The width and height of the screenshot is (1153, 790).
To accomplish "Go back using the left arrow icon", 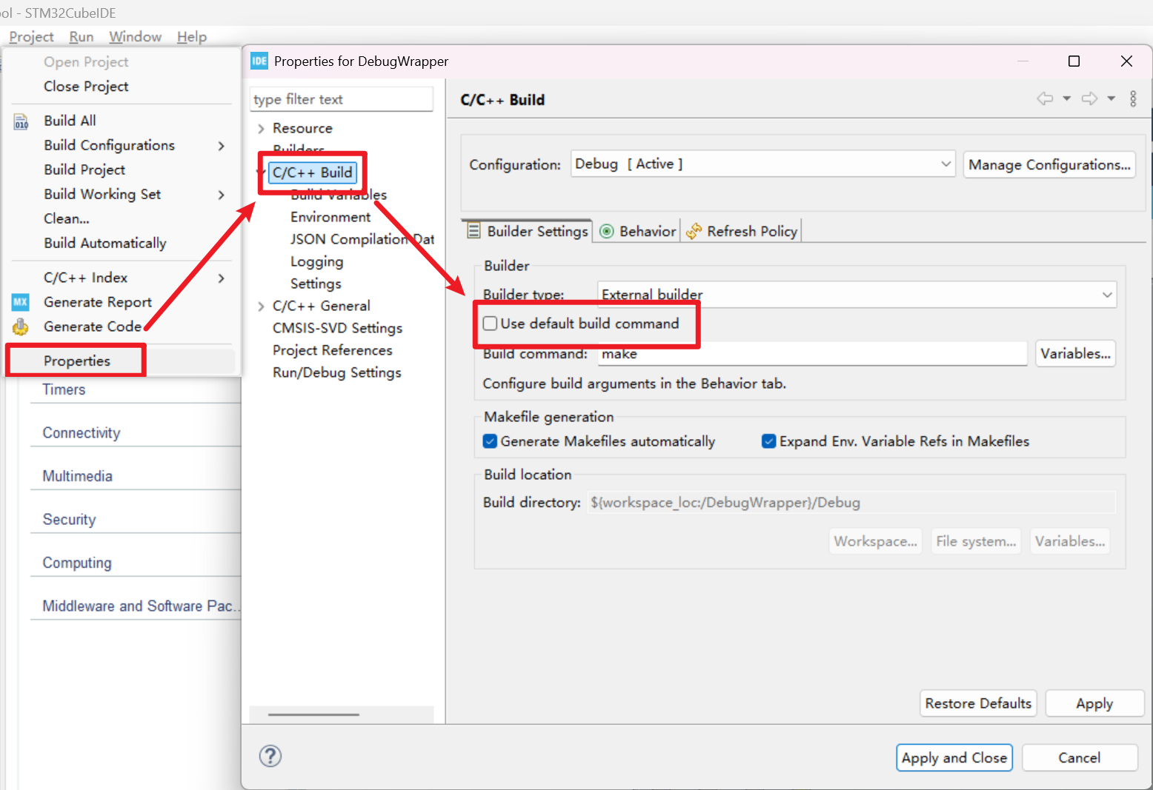I will pos(1045,98).
